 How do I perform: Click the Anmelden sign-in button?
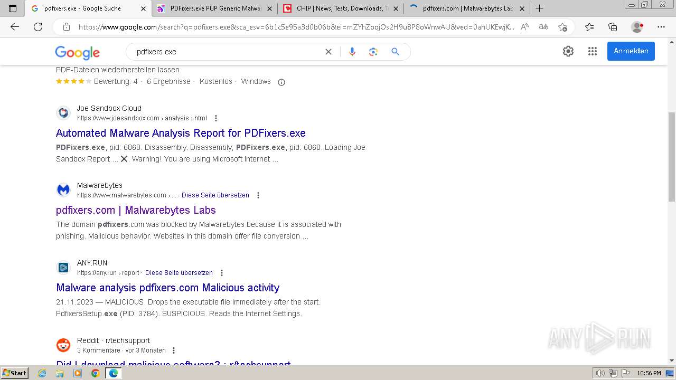click(631, 51)
